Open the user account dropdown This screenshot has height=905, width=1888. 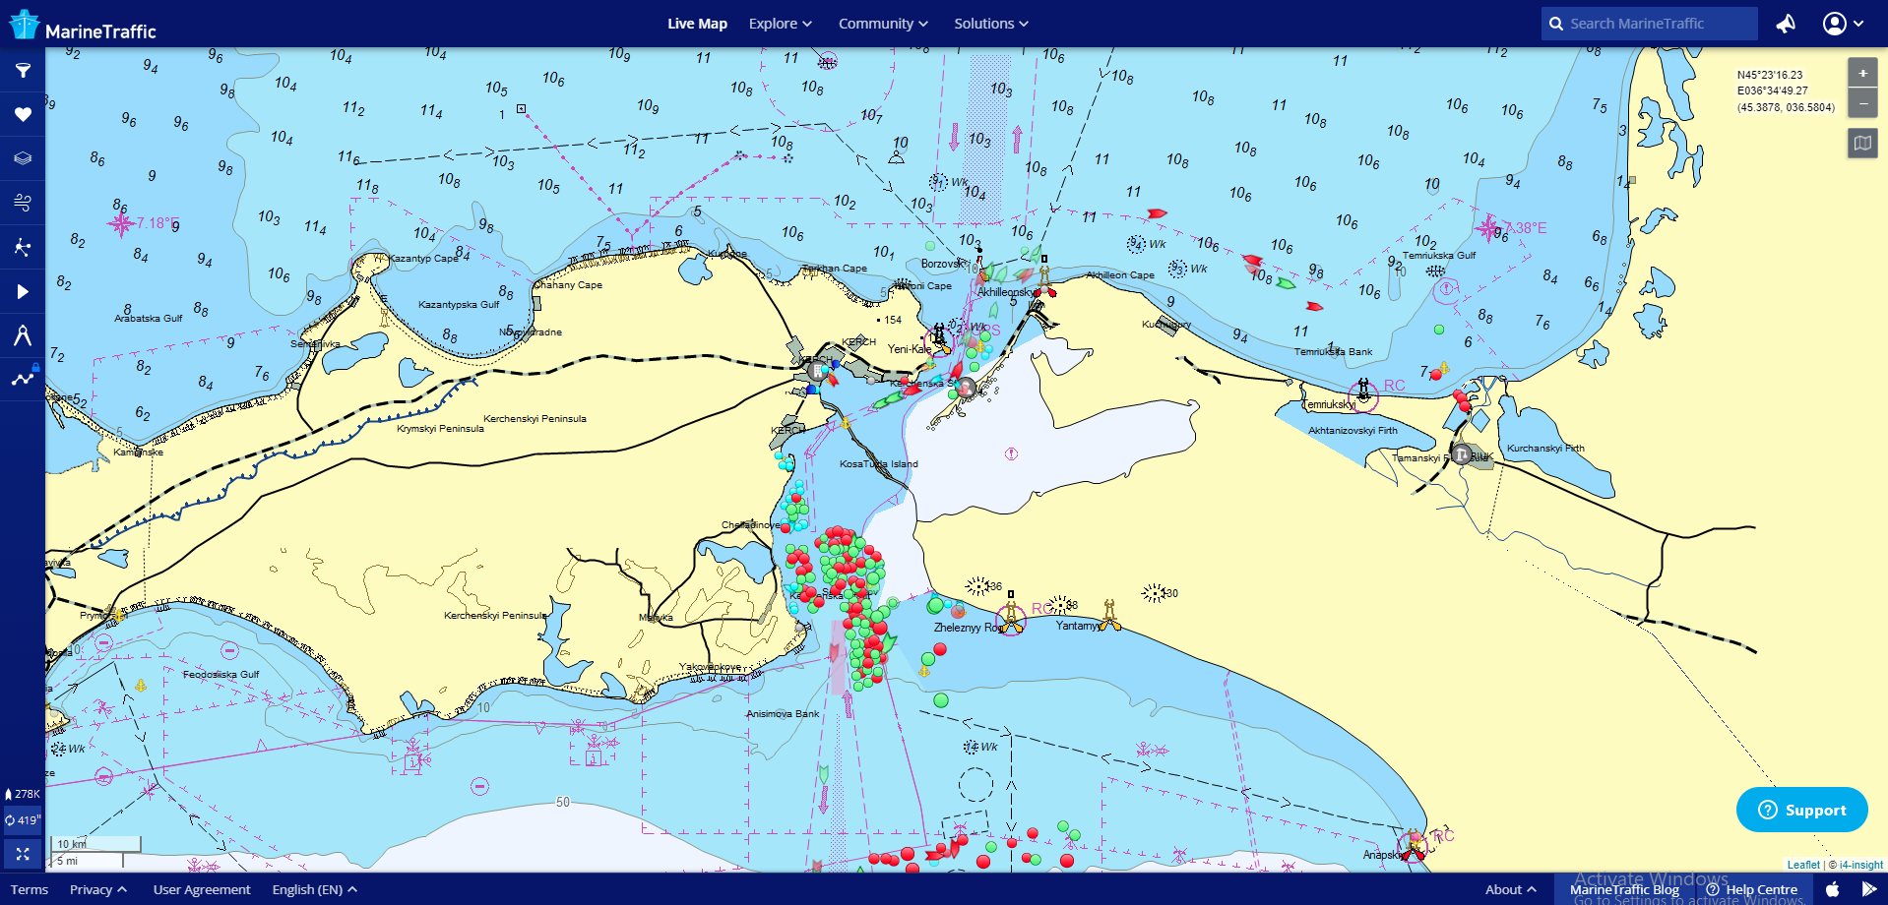click(x=1843, y=24)
